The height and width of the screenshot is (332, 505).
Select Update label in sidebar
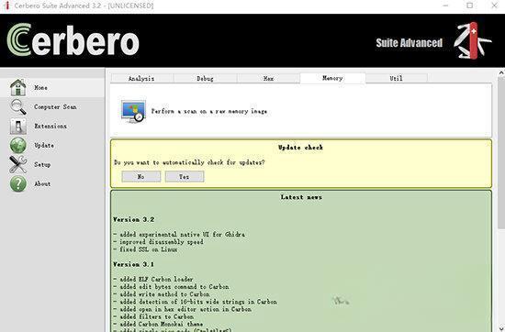[44, 146]
